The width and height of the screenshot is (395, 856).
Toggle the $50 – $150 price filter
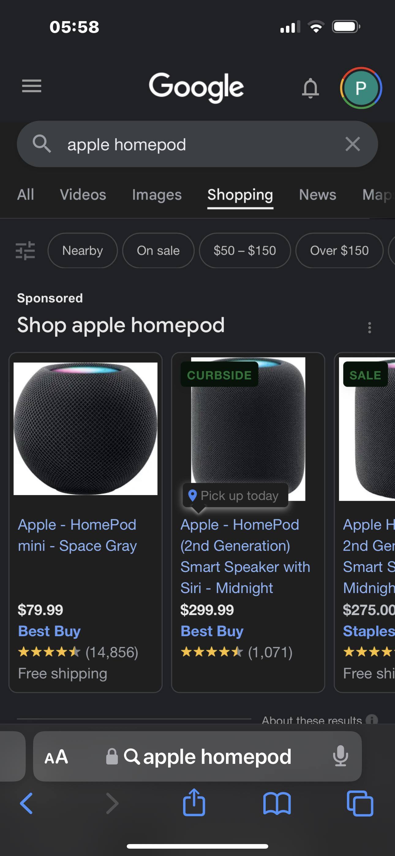point(245,250)
